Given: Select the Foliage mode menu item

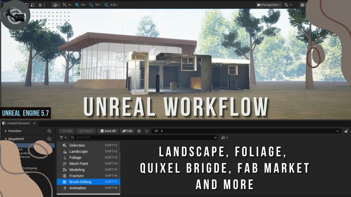Looking at the screenshot, I should point(88,158).
